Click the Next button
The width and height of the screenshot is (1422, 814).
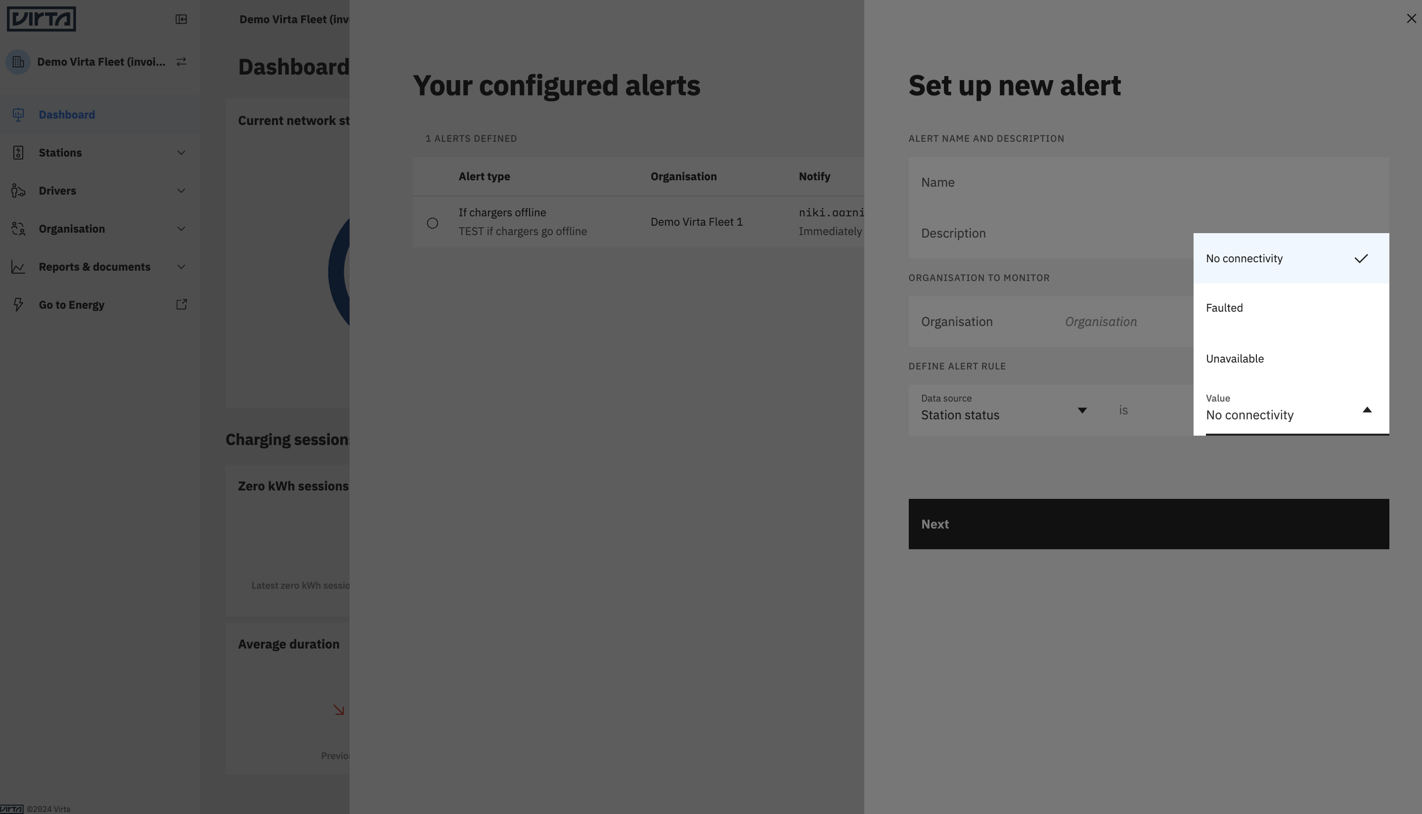tap(1149, 524)
